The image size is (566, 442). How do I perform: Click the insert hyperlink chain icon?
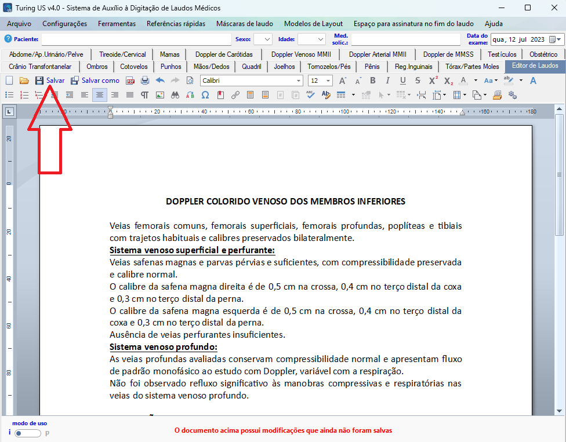235,94
